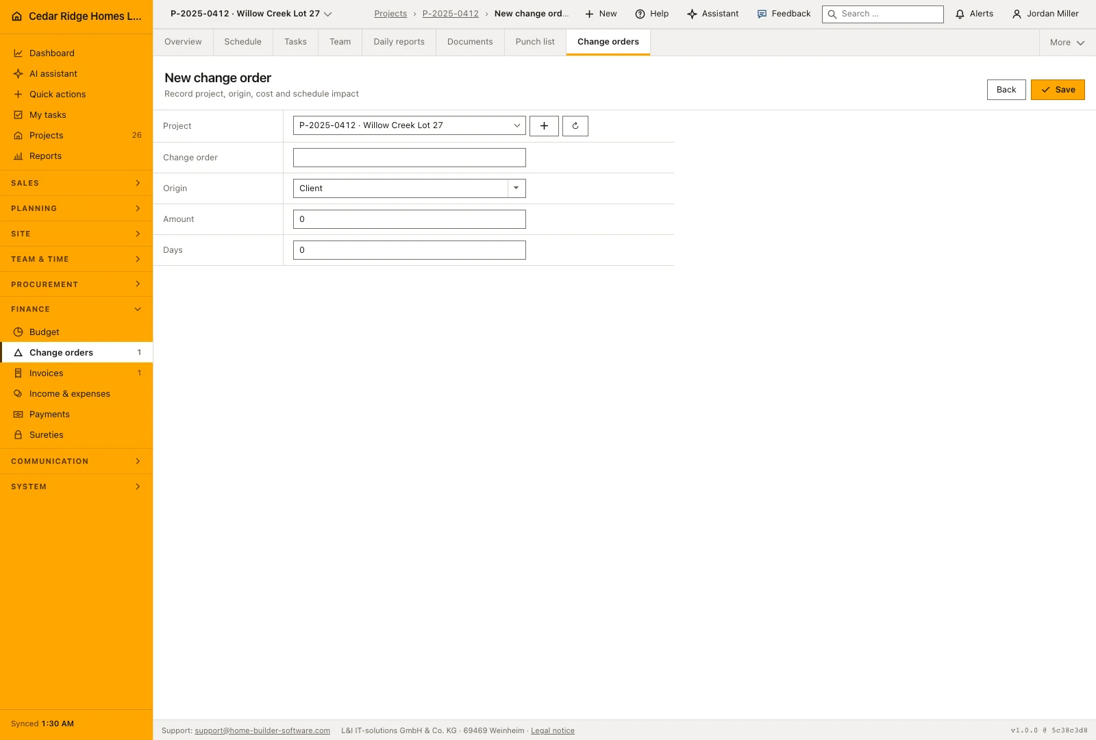Viewport: 1096px width, 740px height.
Task: Follow the P-2025-0412 breadcrumb link
Action: pyautogui.click(x=451, y=14)
